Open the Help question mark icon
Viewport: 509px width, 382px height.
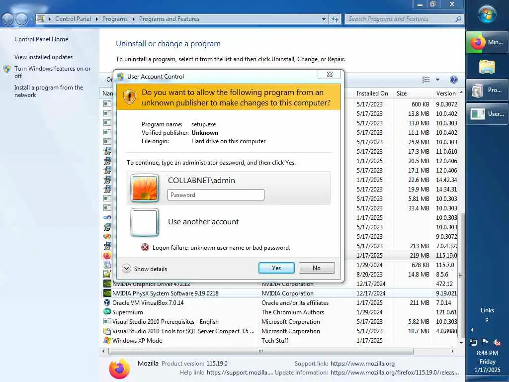tap(454, 80)
